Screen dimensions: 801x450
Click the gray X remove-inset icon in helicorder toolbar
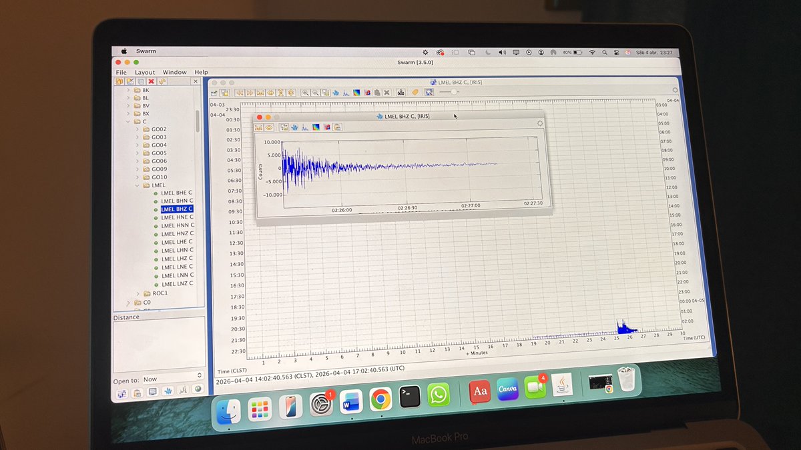386,93
